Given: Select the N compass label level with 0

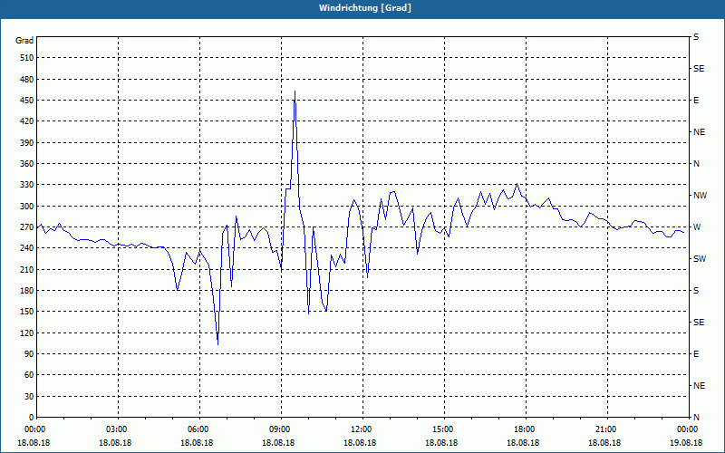Looking at the screenshot, I should [x=696, y=418].
